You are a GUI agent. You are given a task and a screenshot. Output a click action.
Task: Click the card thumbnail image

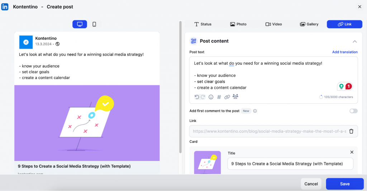[208, 162]
